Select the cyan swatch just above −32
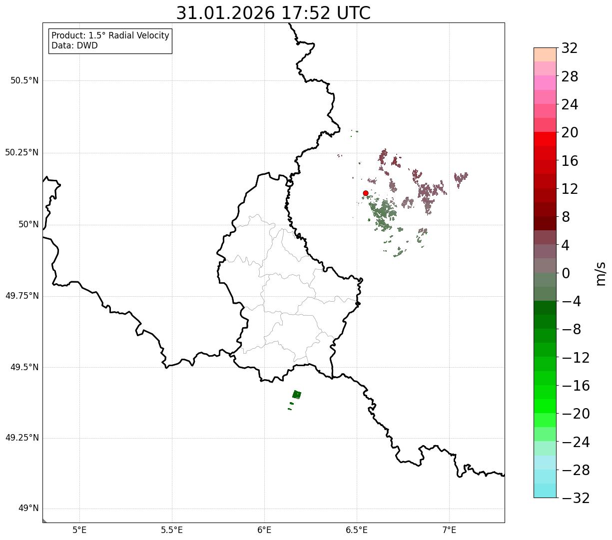The width and height of the screenshot is (612, 540). [x=545, y=491]
